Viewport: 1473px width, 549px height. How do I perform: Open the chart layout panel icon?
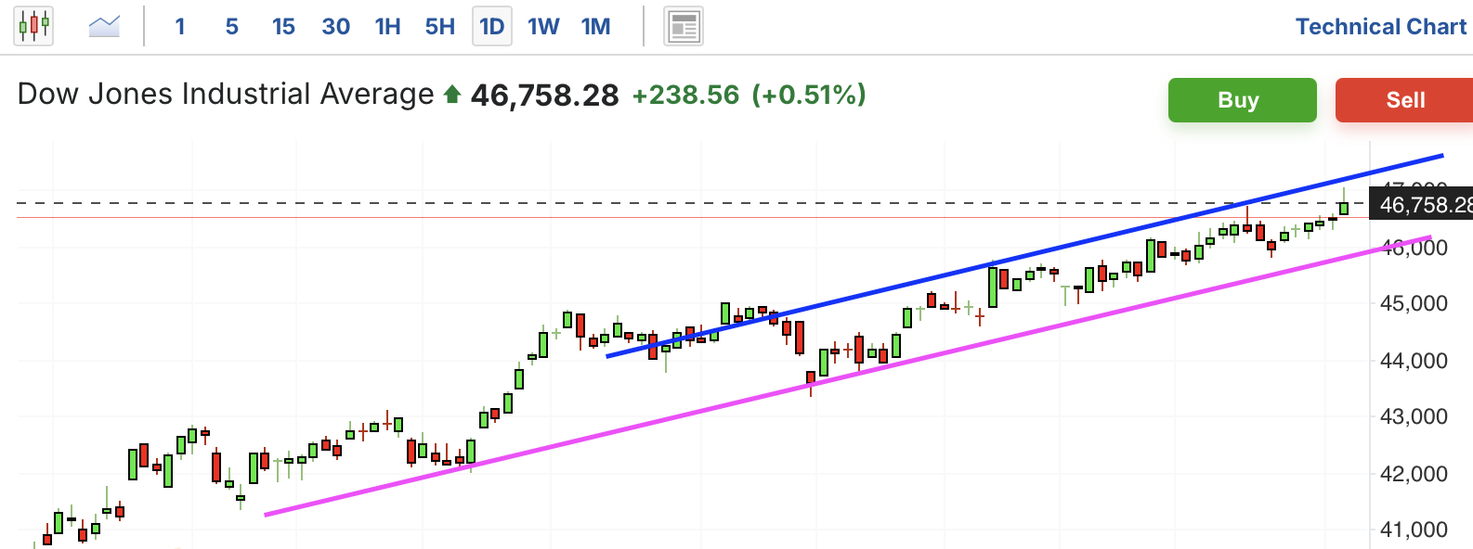pos(684,27)
